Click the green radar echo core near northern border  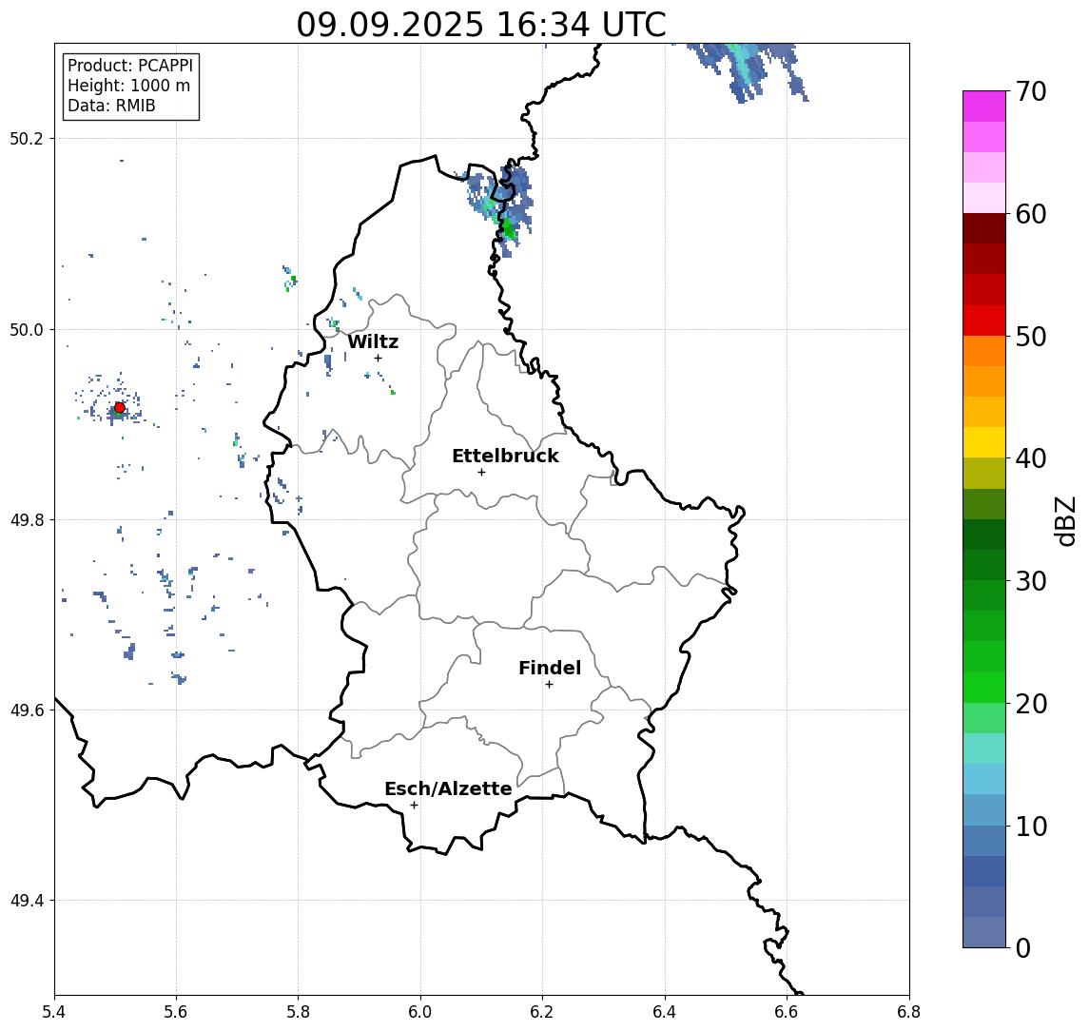coord(509,228)
